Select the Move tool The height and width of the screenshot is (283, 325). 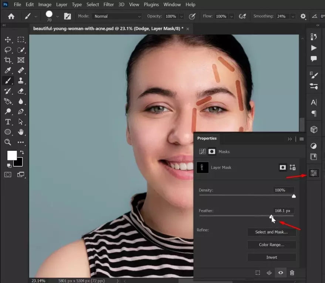pyautogui.click(x=8, y=40)
